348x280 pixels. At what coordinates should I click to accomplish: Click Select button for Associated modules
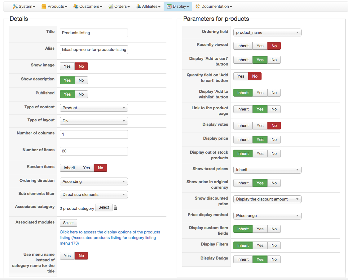point(68,223)
